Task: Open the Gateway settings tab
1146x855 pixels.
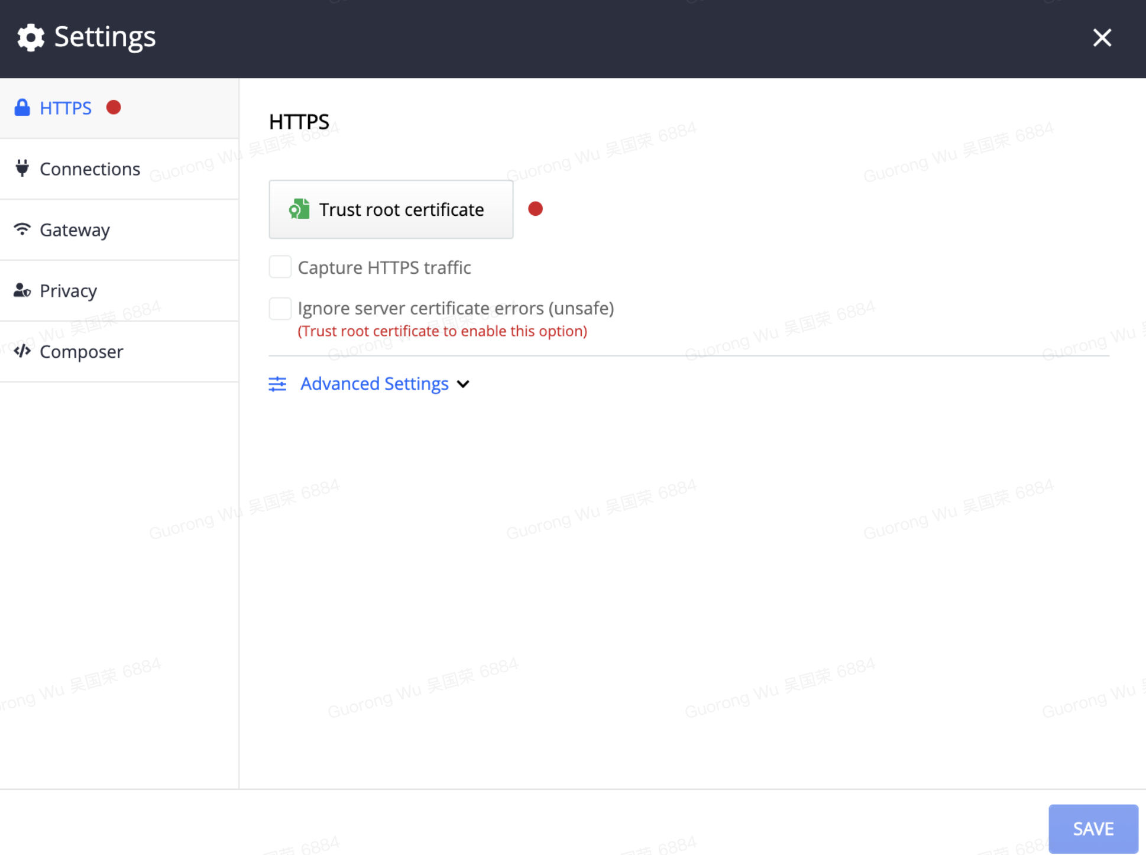Action: click(x=75, y=230)
